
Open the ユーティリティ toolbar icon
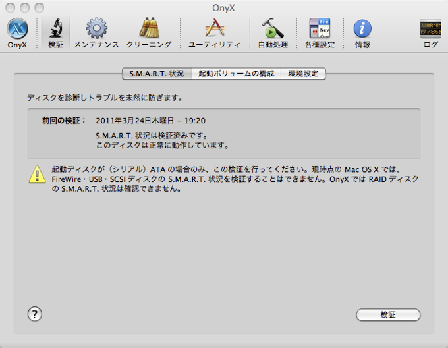click(x=214, y=33)
